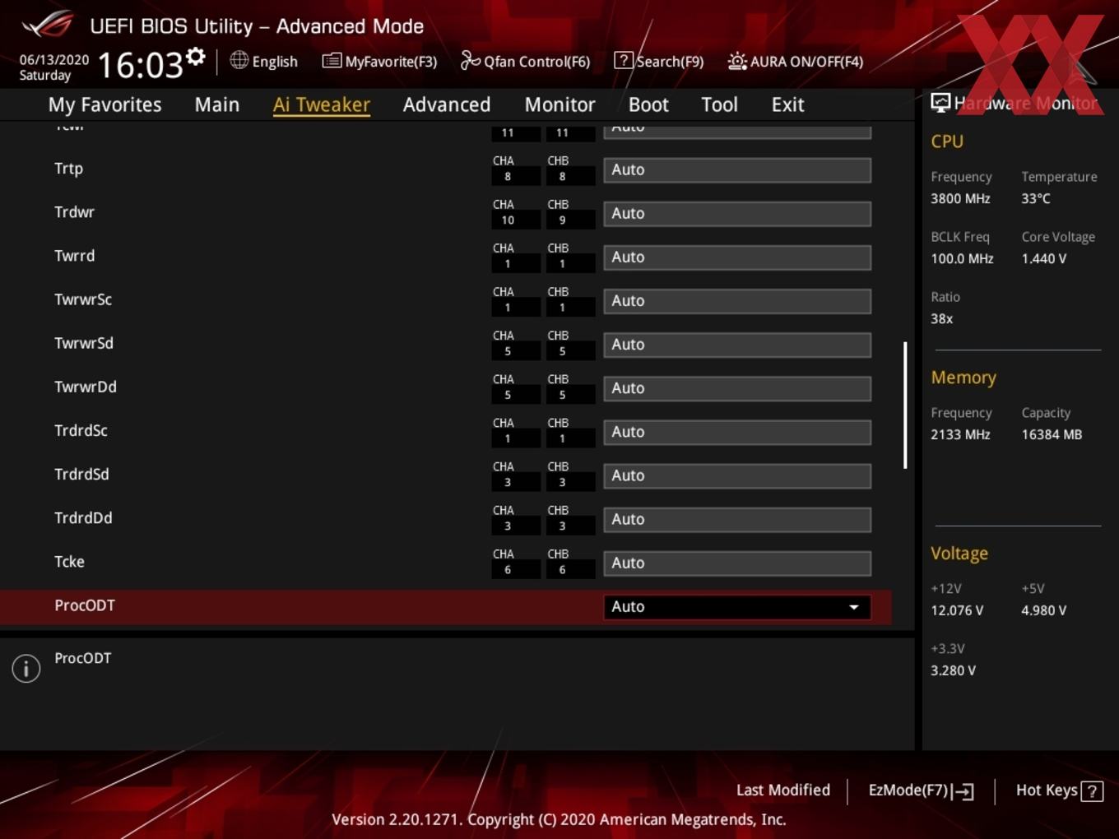Screen dimensions: 1119x839
Task: Click the Search question mark icon
Action: [x=624, y=60]
